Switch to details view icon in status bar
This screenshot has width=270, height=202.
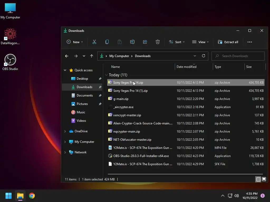tap(258, 179)
